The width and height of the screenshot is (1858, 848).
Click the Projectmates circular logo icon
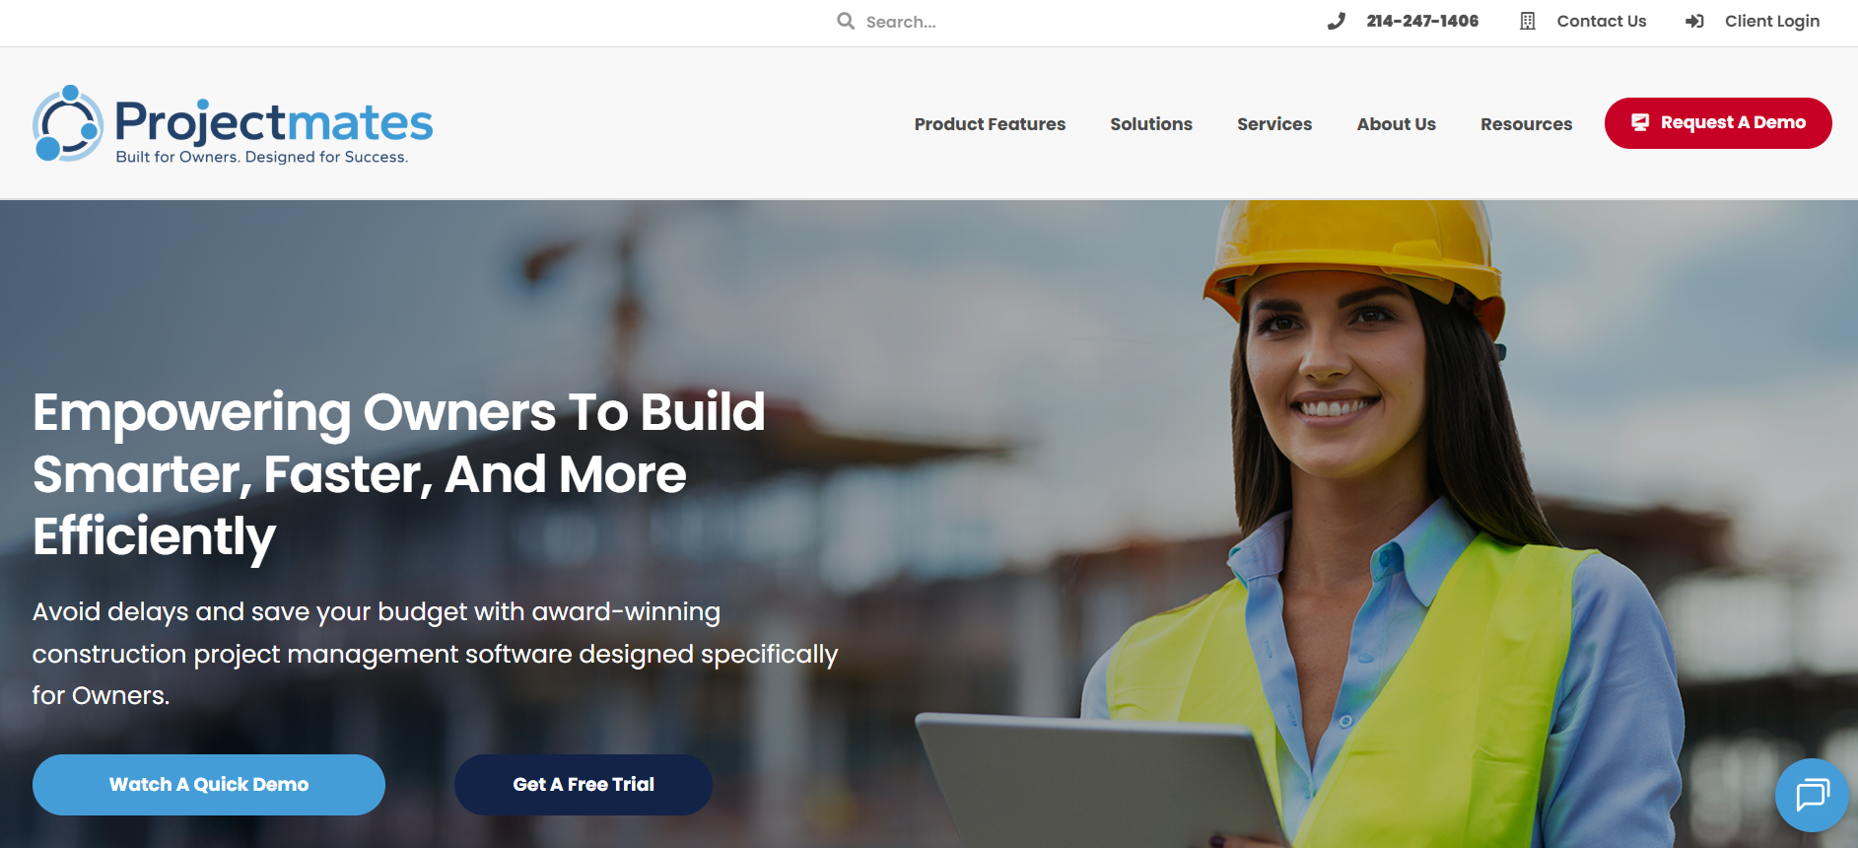tap(68, 123)
